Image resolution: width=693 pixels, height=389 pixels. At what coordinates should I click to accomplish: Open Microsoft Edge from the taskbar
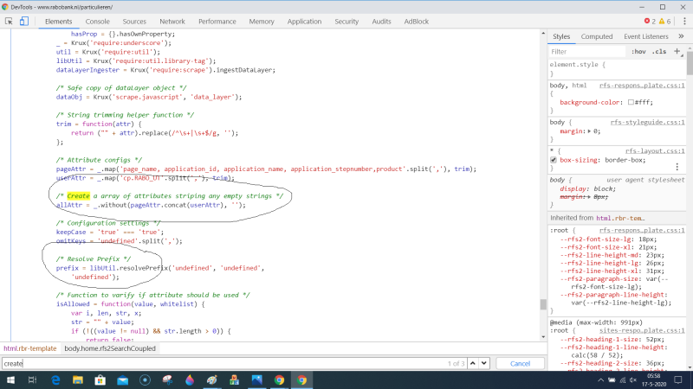click(54, 379)
